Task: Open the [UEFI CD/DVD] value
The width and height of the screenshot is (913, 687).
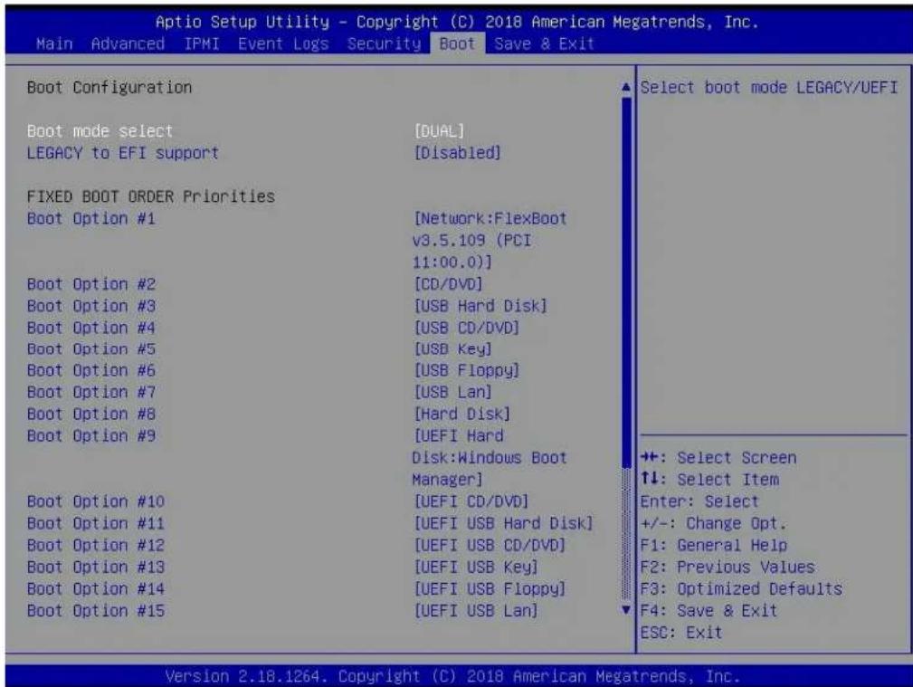Action: (x=471, y=501)
